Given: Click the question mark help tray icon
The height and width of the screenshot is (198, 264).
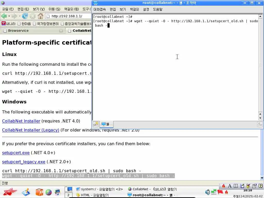Looking at the screenshot, I should (260, 186).
